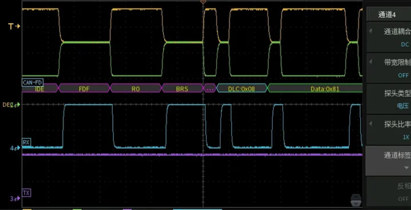This screenshot has height=210, width=411.
Task: Select the FDF decode field
Action: point(84,89)
